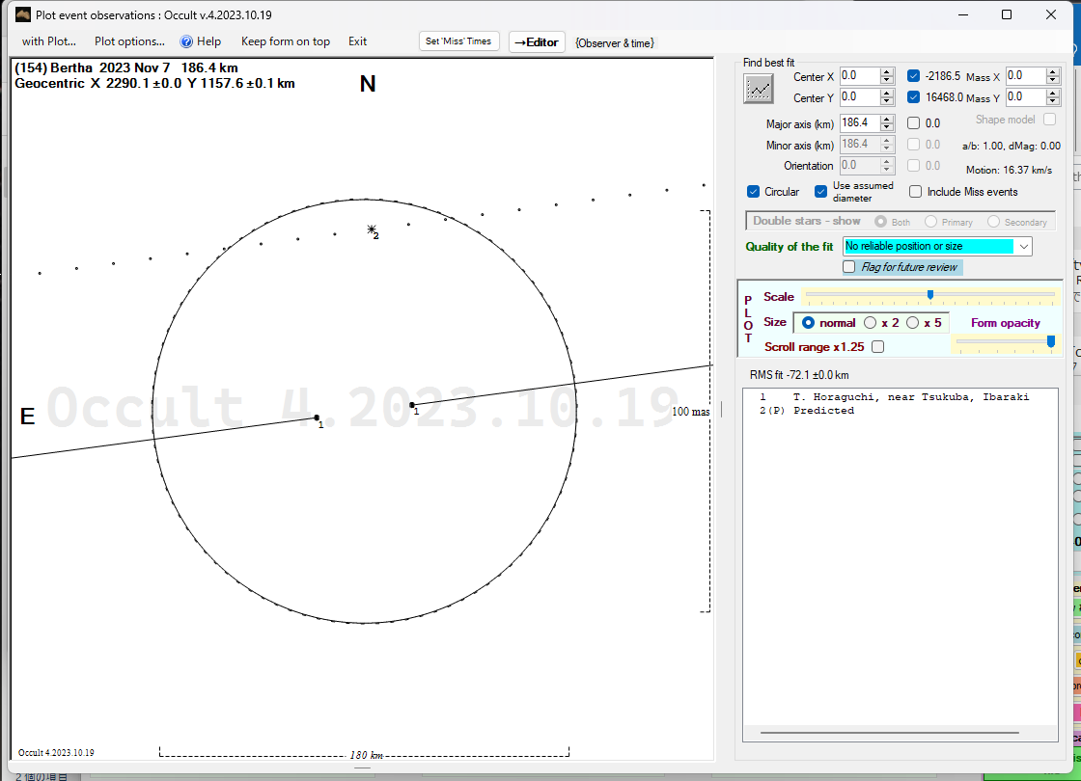Uncheck the Circular checkbox
This screenshot has height=781, width=1081.
pyautogui.click(x=754, y=192)
